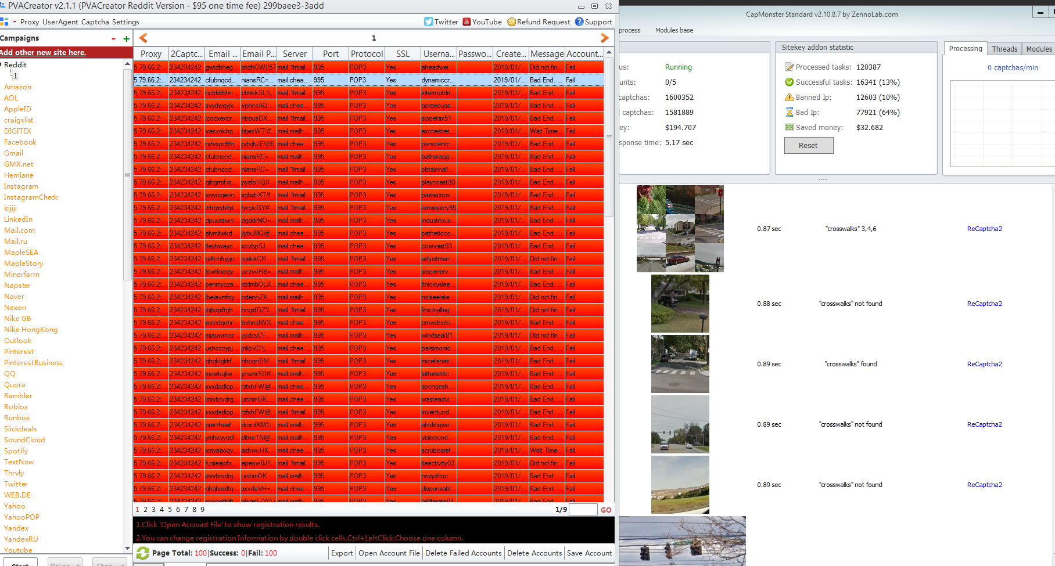Click 'Add other new site here' link
Image resolution: width=1055 pixels, height=566 pixels.
(x=43, y=53)
